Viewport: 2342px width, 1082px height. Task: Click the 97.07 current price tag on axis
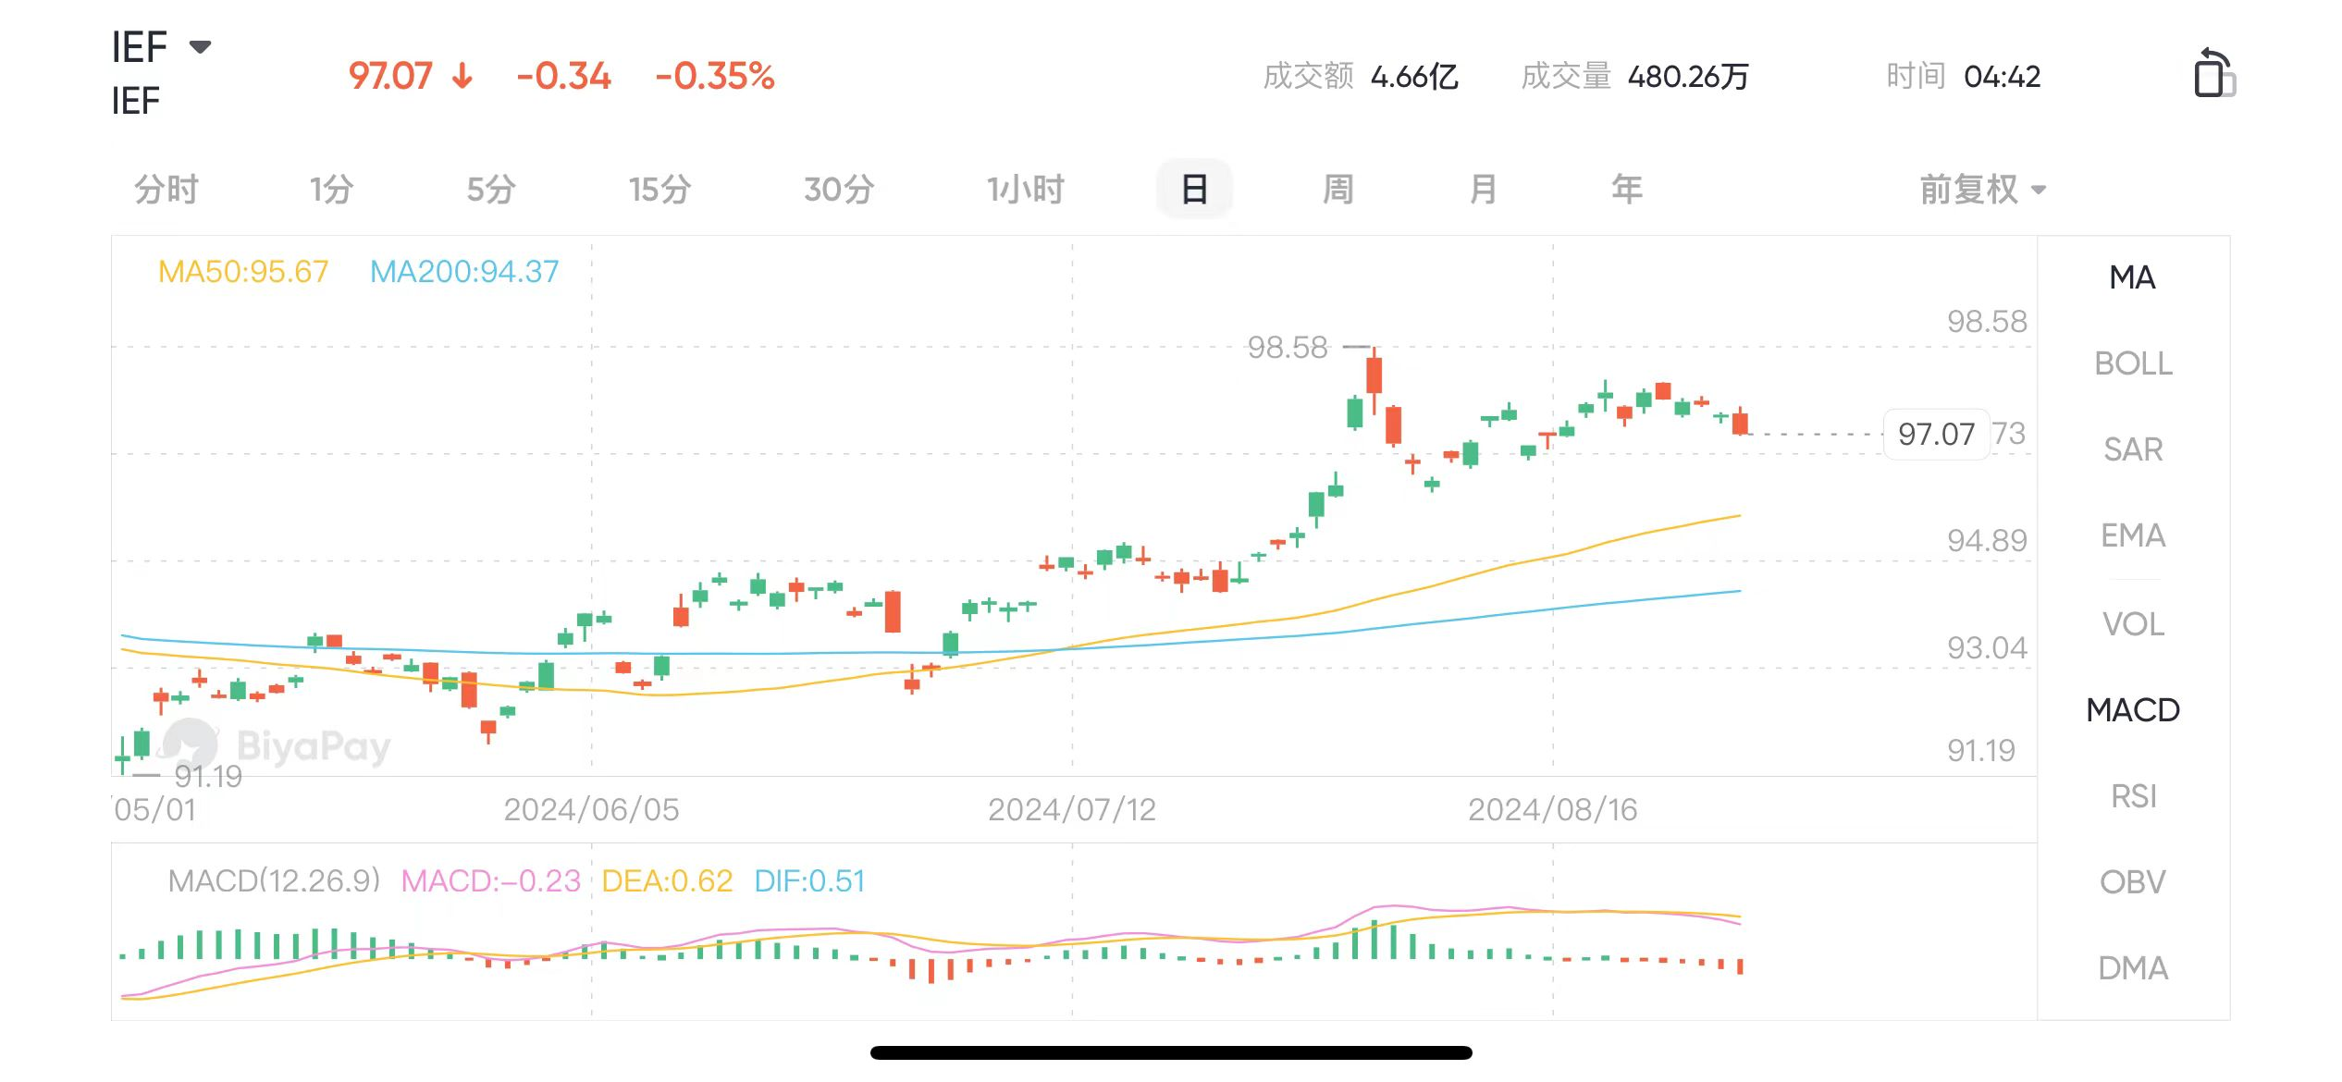(1936, 434)
